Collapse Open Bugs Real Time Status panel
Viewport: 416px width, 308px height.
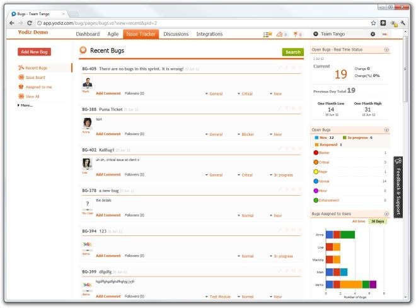click(x=386, y=50)
